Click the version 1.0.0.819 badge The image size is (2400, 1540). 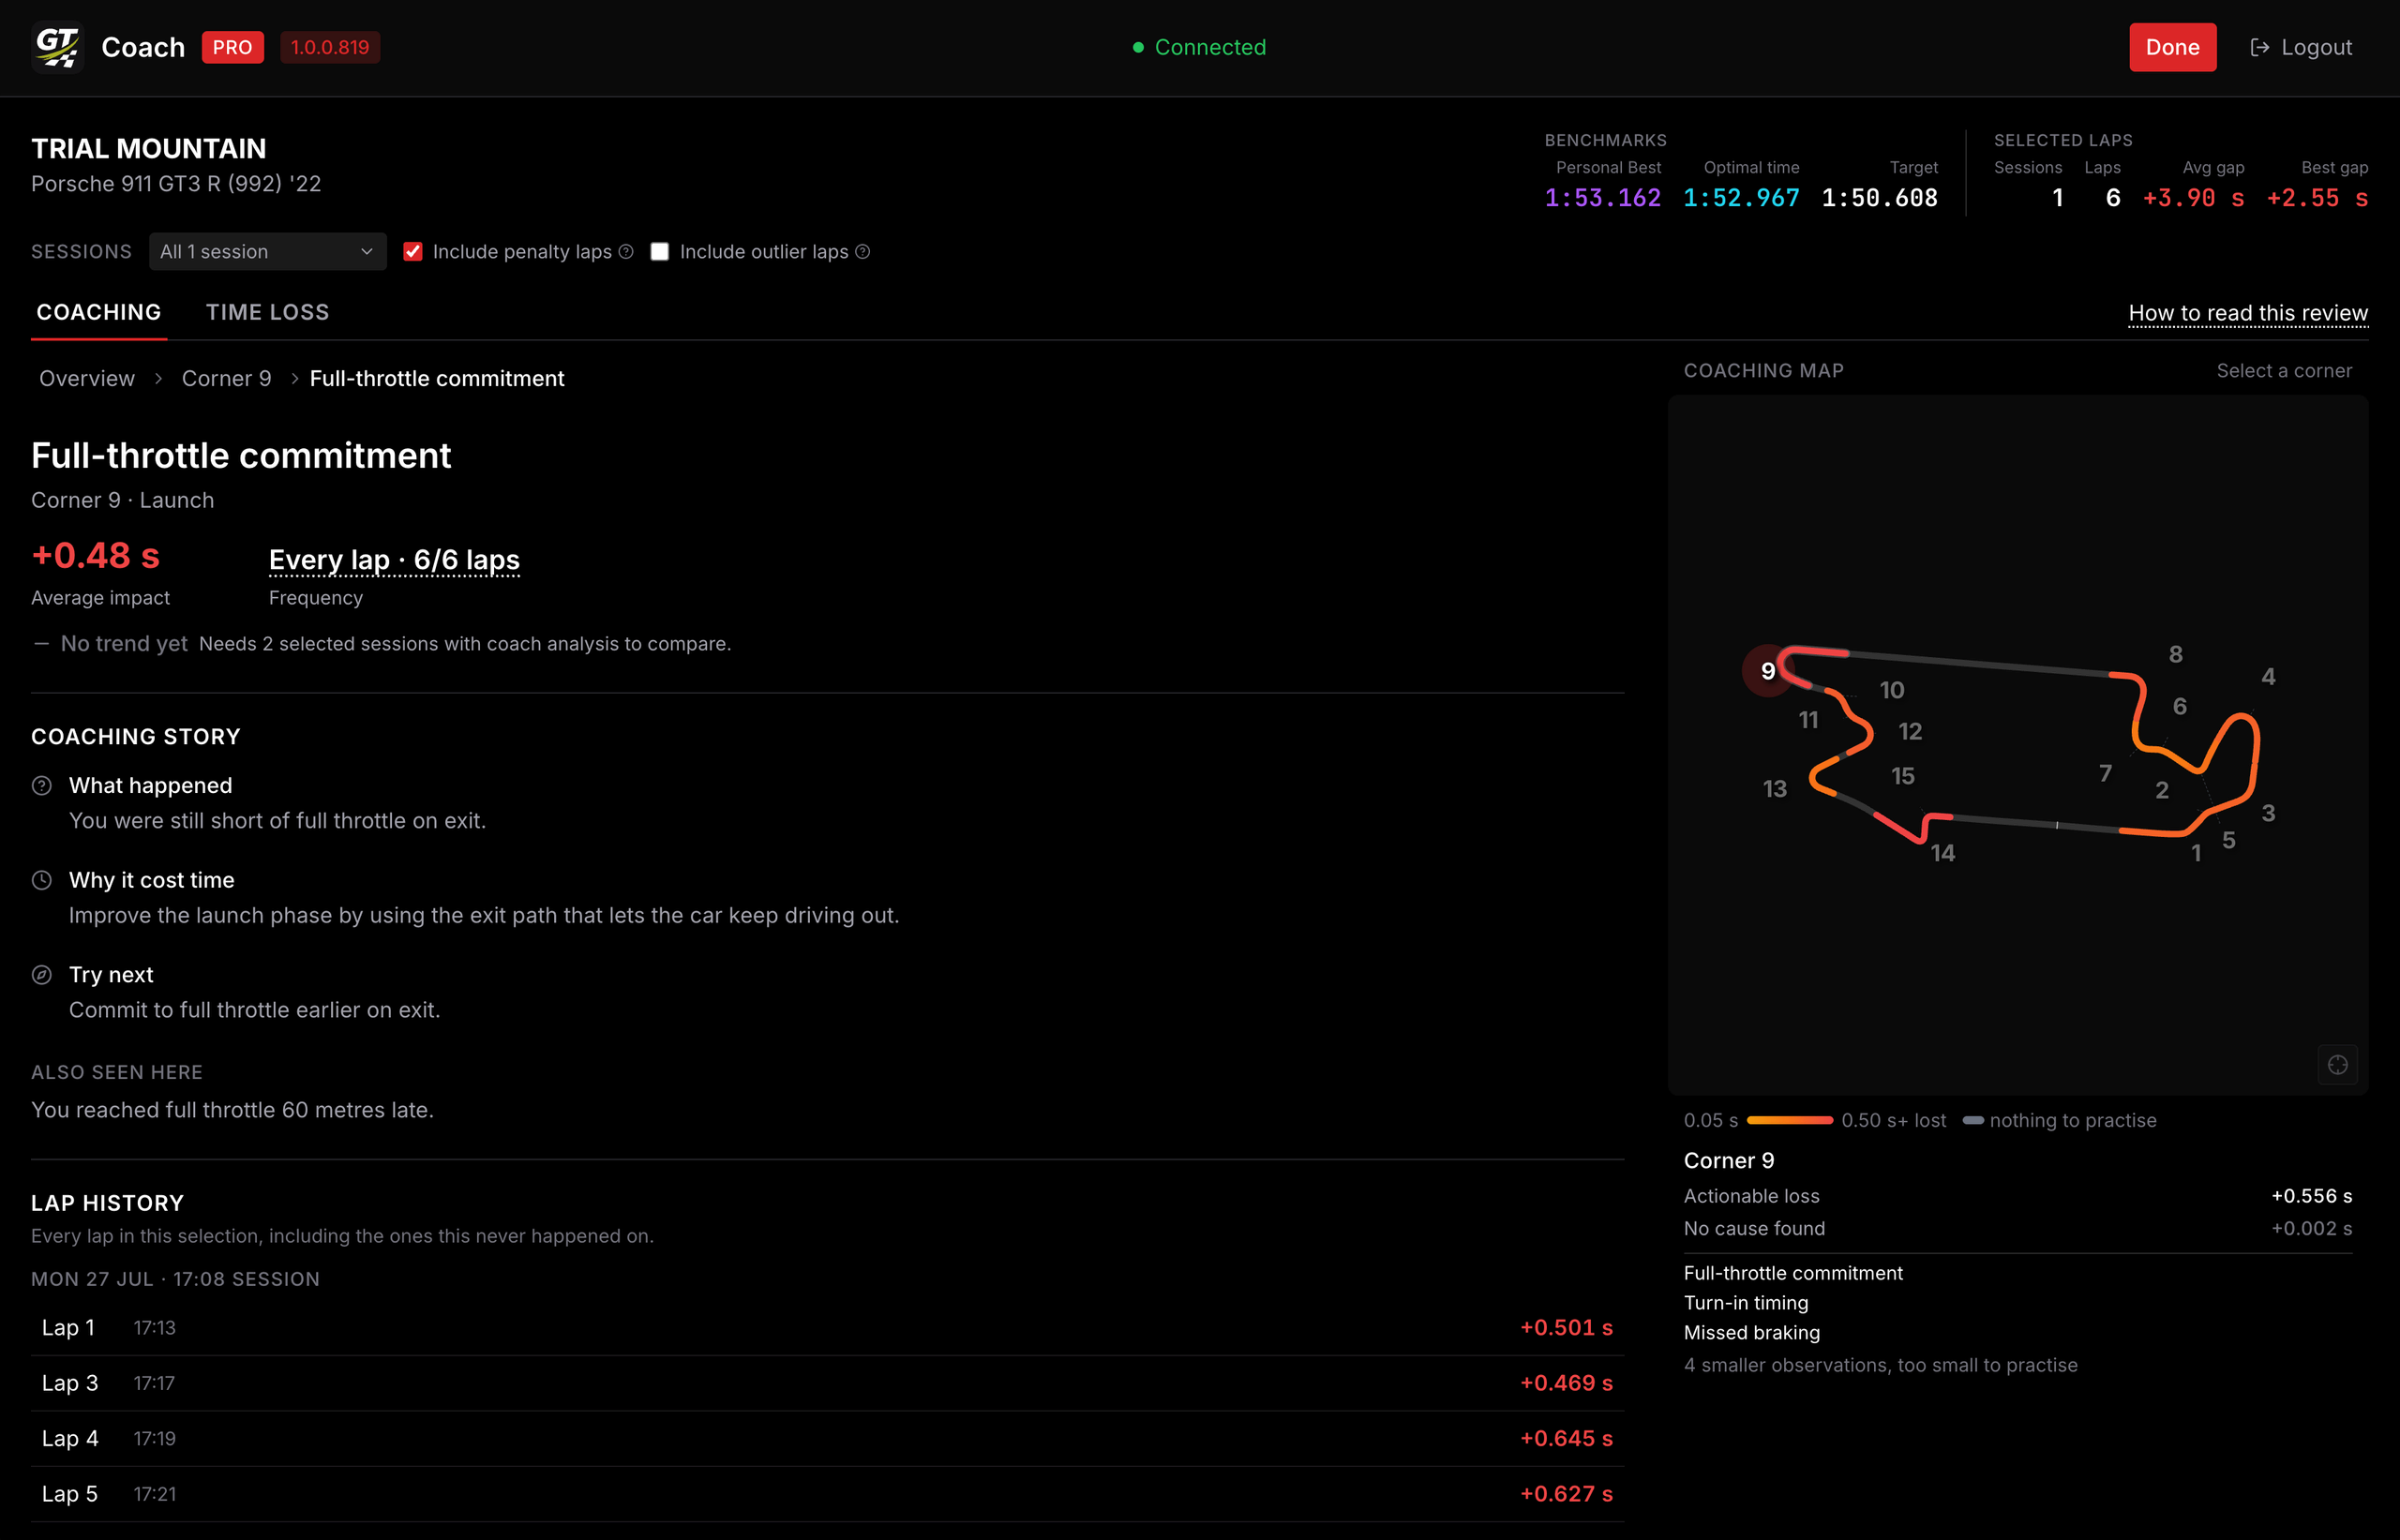click(x=330, y=47)
